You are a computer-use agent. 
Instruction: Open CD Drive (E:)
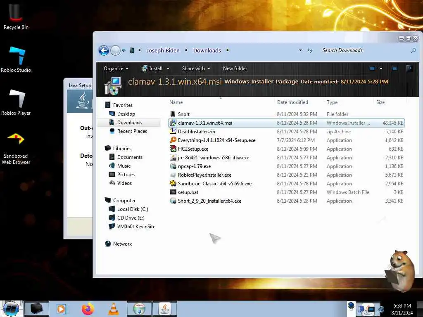[131, 218]
